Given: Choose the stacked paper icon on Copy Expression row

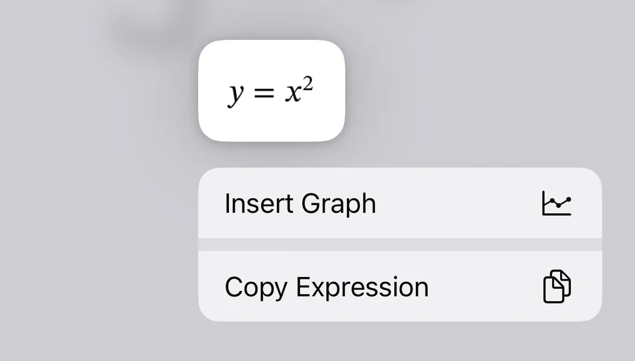Looking at the screenshot, I should pyautogui.click(x=557, y=286).
